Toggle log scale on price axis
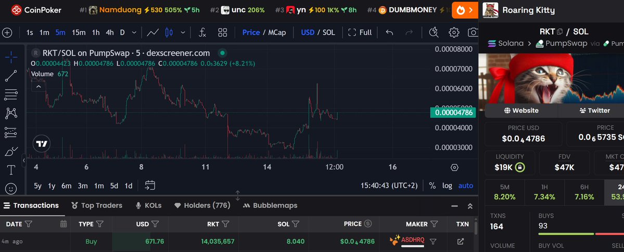This screenshot has height=252, width=624. (447, 185)
